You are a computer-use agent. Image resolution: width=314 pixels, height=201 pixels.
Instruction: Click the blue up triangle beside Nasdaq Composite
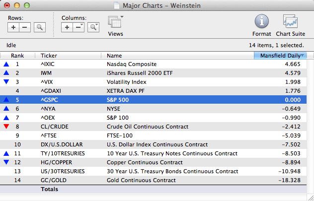6,64
